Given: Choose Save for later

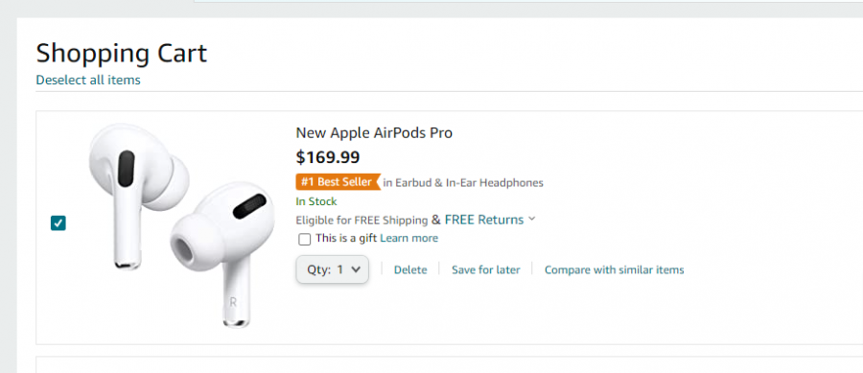Looking at the screenshot, I should pos(486,270).
